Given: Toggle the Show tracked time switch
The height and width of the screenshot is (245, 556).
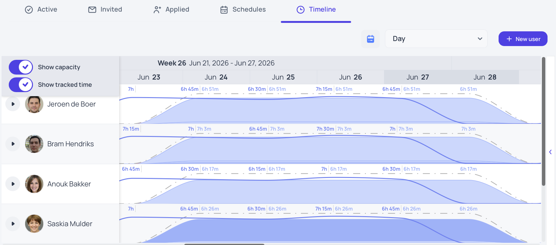Looking at the screenshot, I should (x=21, y=85).
